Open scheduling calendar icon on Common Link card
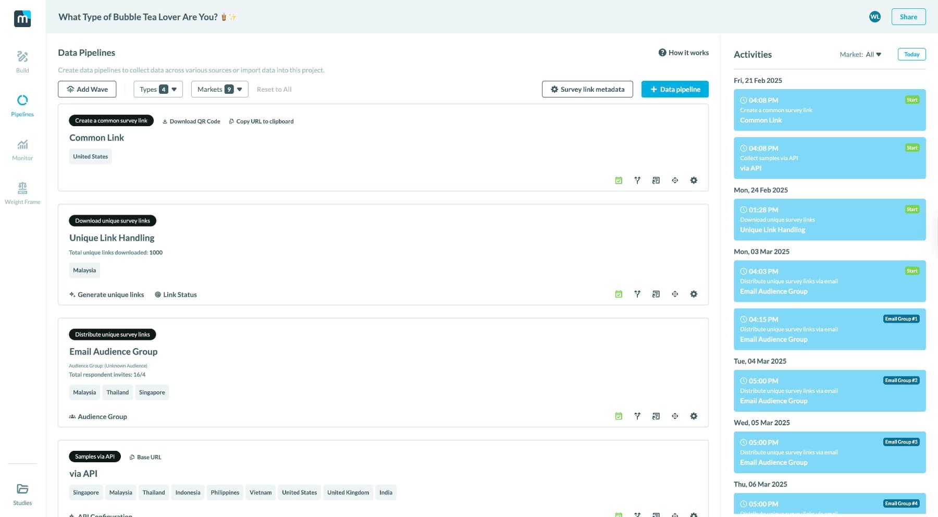Screen dimensions: 938x517 (x=619, y=180)
